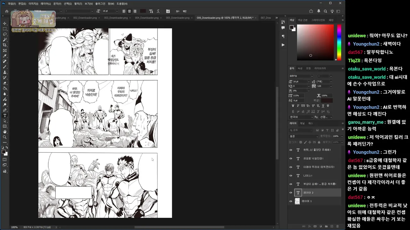Open the 한국어 language dropdown

click(x=302, y=117)
